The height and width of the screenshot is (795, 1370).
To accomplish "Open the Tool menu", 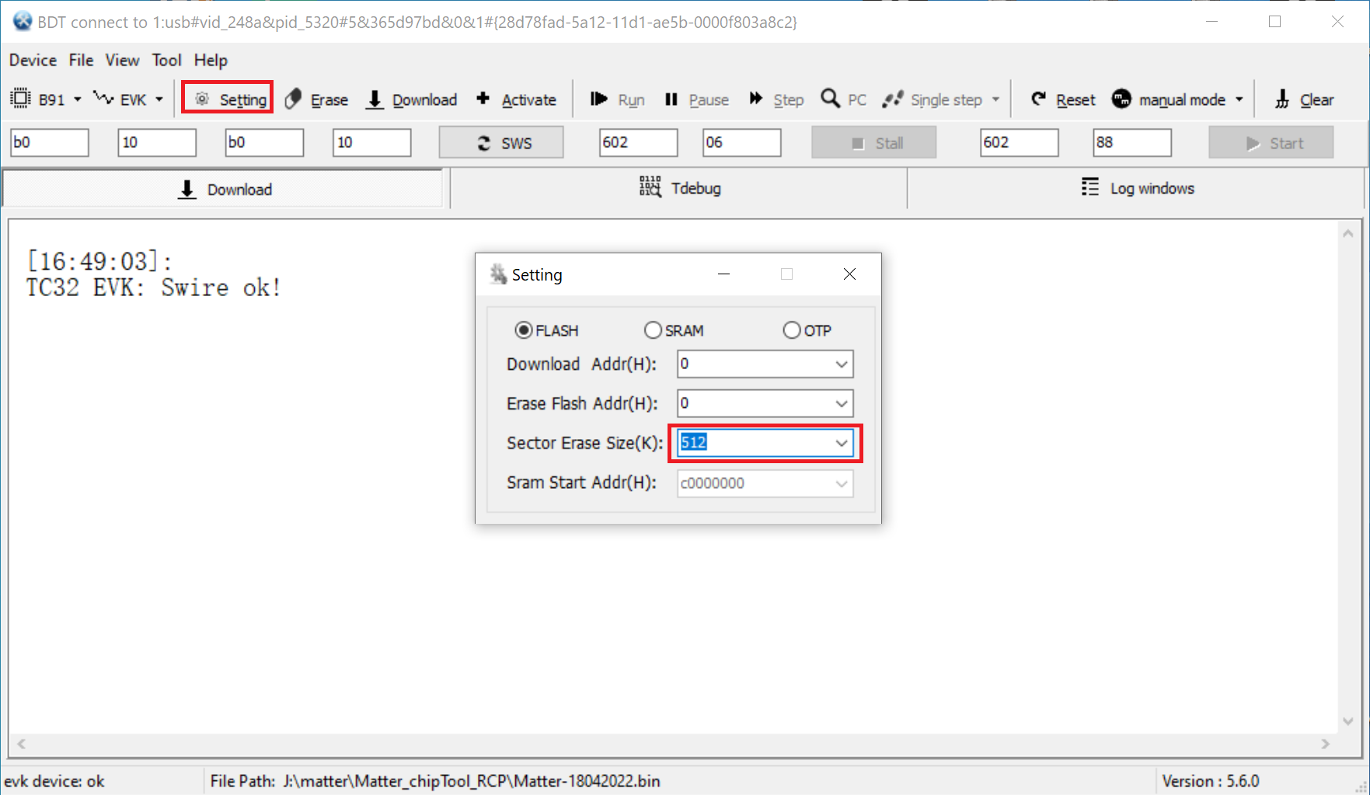I will pyautogui.click(x=166, y=60).
